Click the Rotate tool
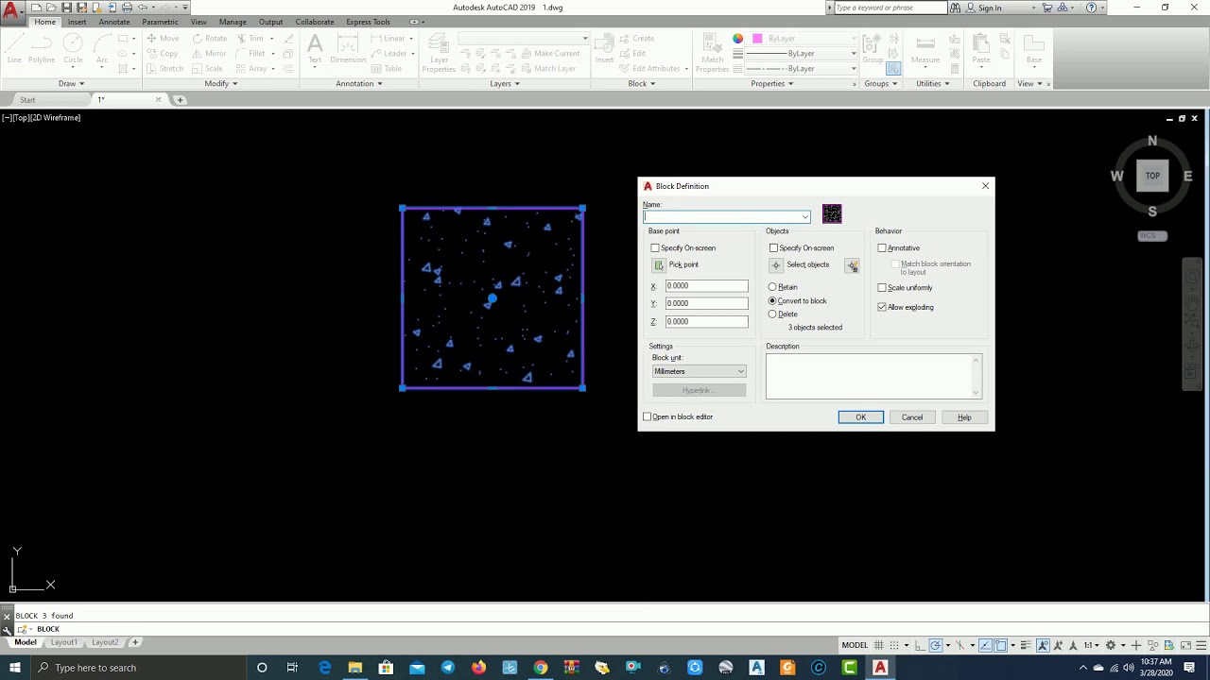The image size is (1210, 680). point(210,39)
